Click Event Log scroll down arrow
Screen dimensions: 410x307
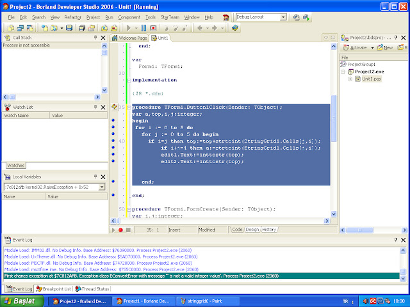pos(403,279)
